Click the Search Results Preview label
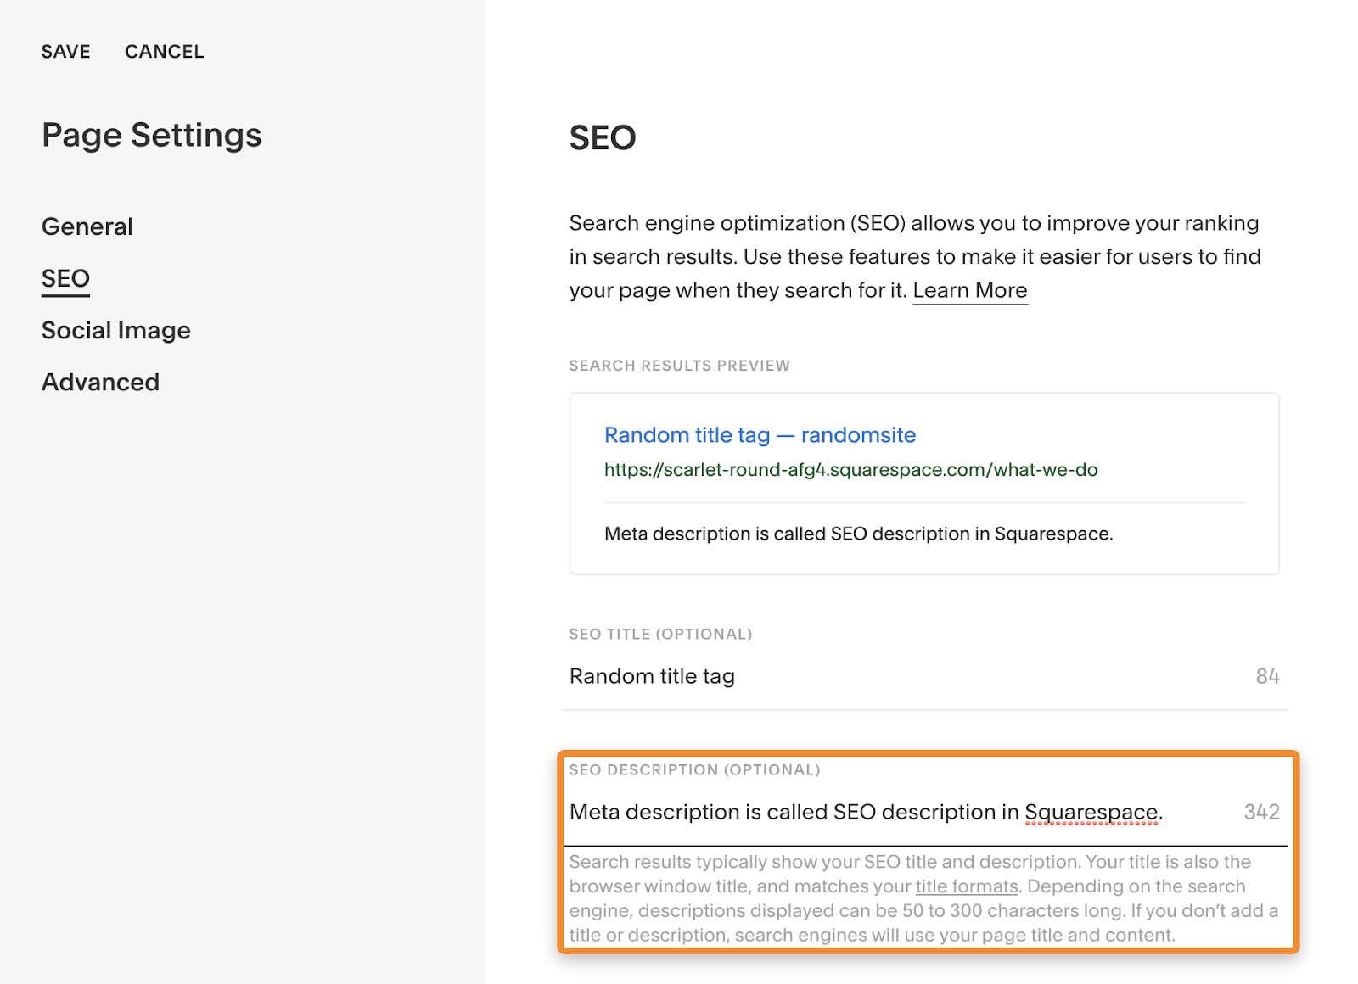Image resolution: width=1358 pixels, height=984 pixels. click(x=679, y=366)
